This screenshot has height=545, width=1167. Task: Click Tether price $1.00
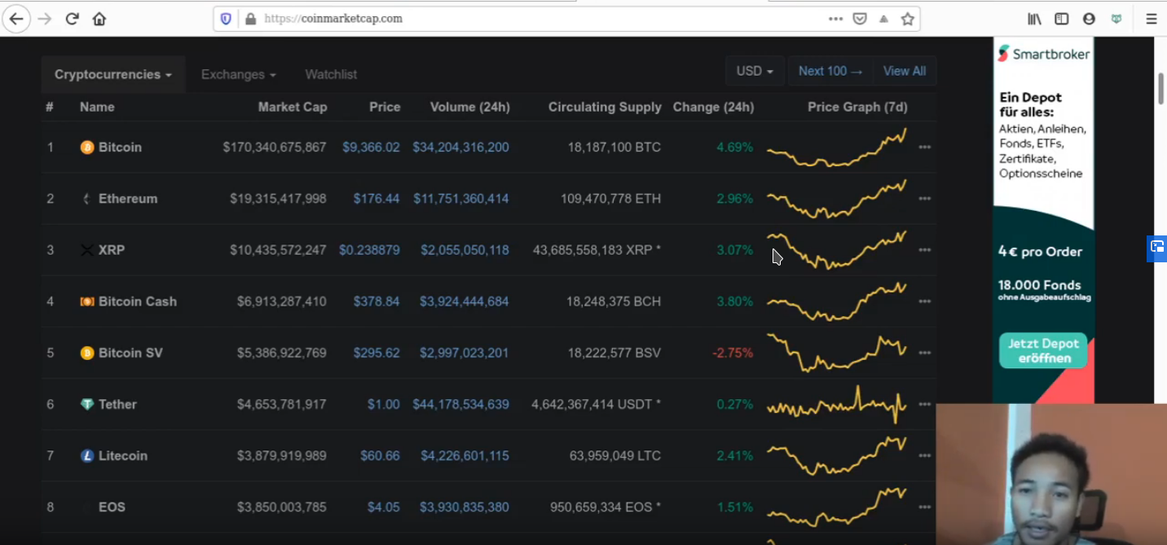[x=384, y=404]
